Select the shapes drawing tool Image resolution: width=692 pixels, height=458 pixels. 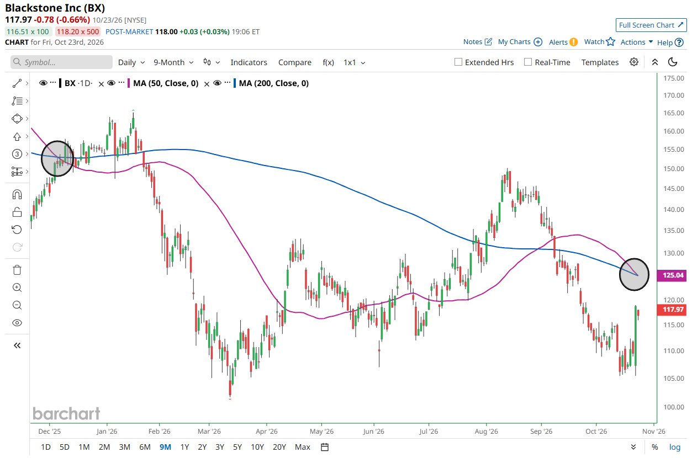coord(17,119)
